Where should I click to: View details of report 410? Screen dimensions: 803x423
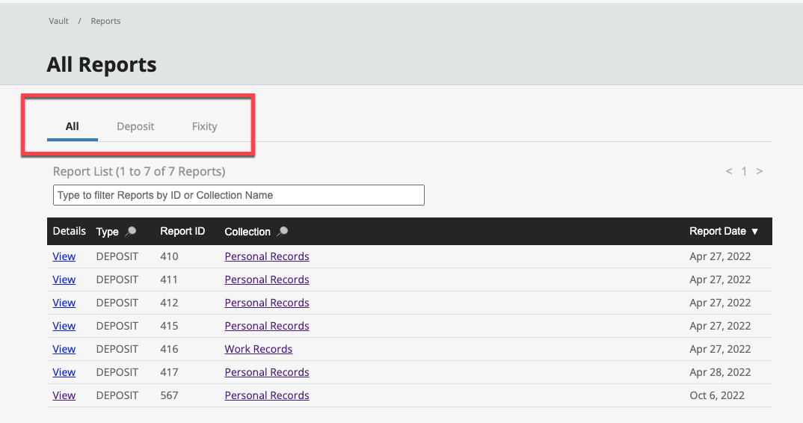[64, 256]
